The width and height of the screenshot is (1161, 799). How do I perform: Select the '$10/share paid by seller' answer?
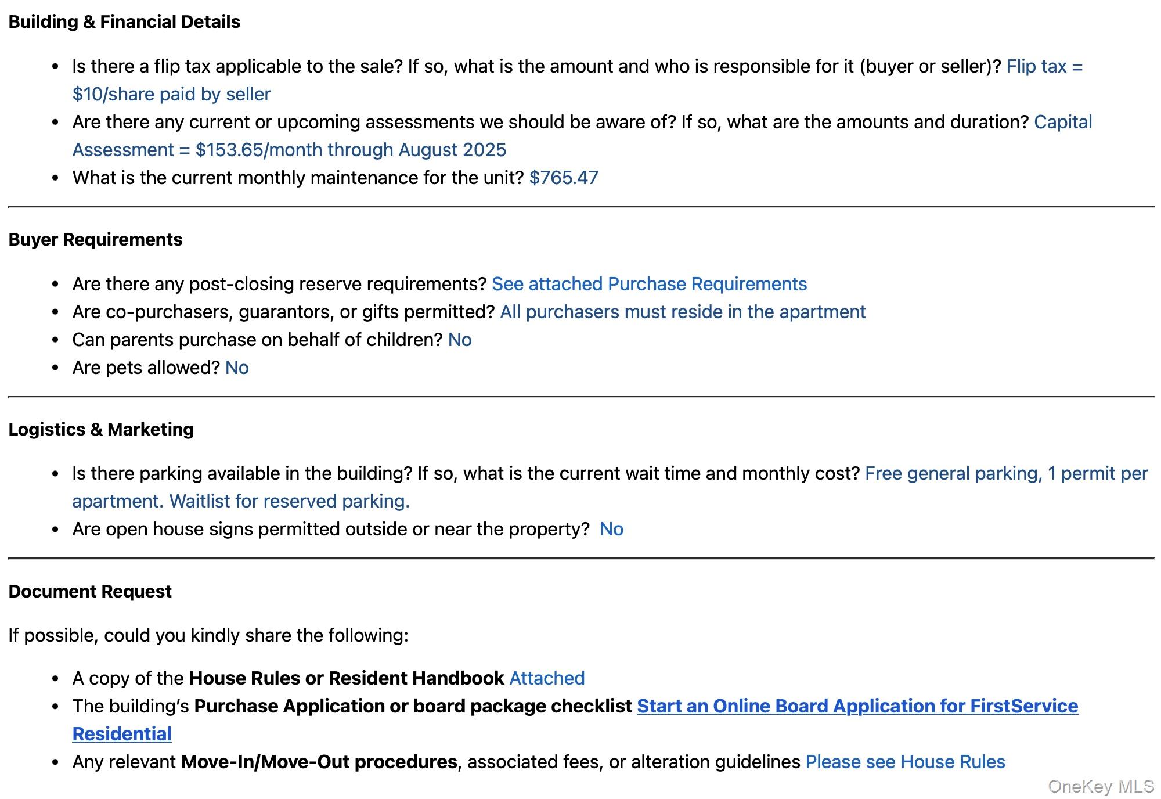[x=171, y=94]
